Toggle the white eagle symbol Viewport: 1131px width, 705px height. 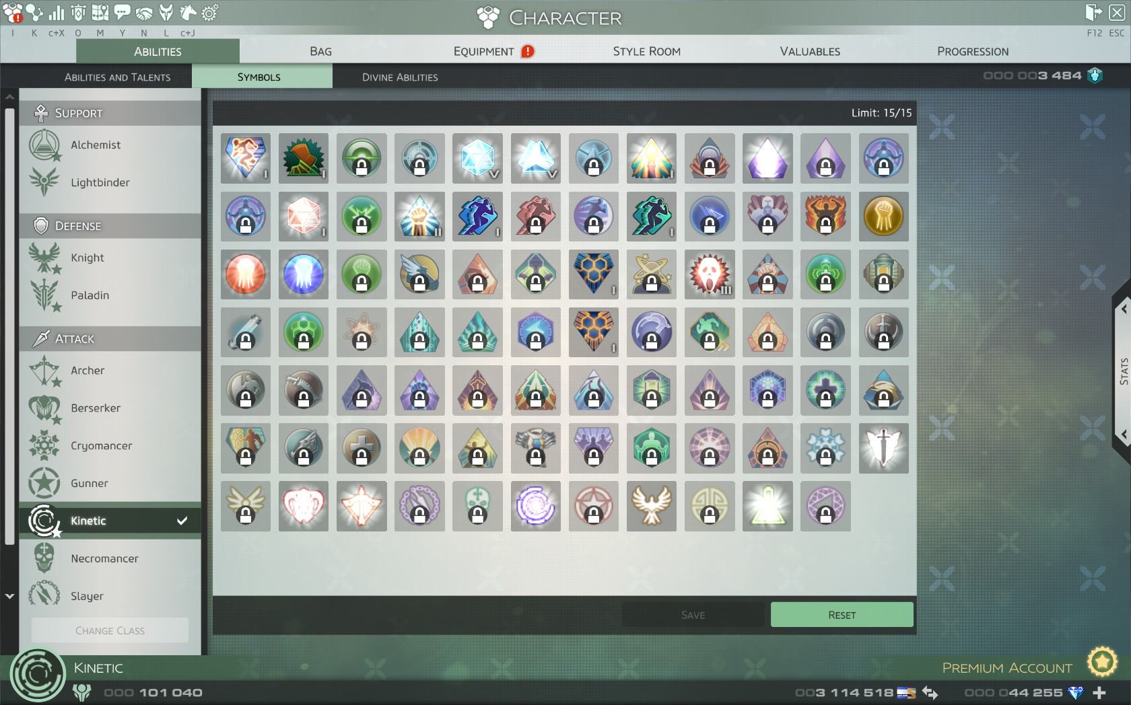pos(652,506)
